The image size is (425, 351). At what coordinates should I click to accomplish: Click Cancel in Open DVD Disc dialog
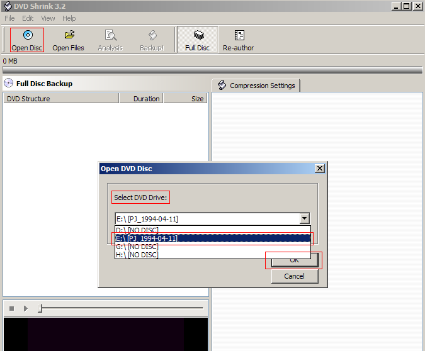(x=294, y=276)
